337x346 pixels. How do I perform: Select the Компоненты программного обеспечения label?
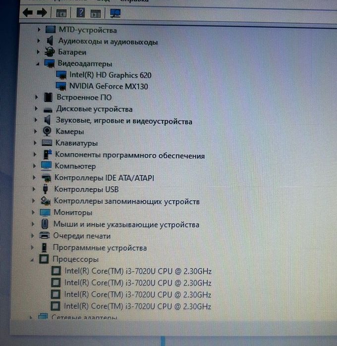coord(130,155)
